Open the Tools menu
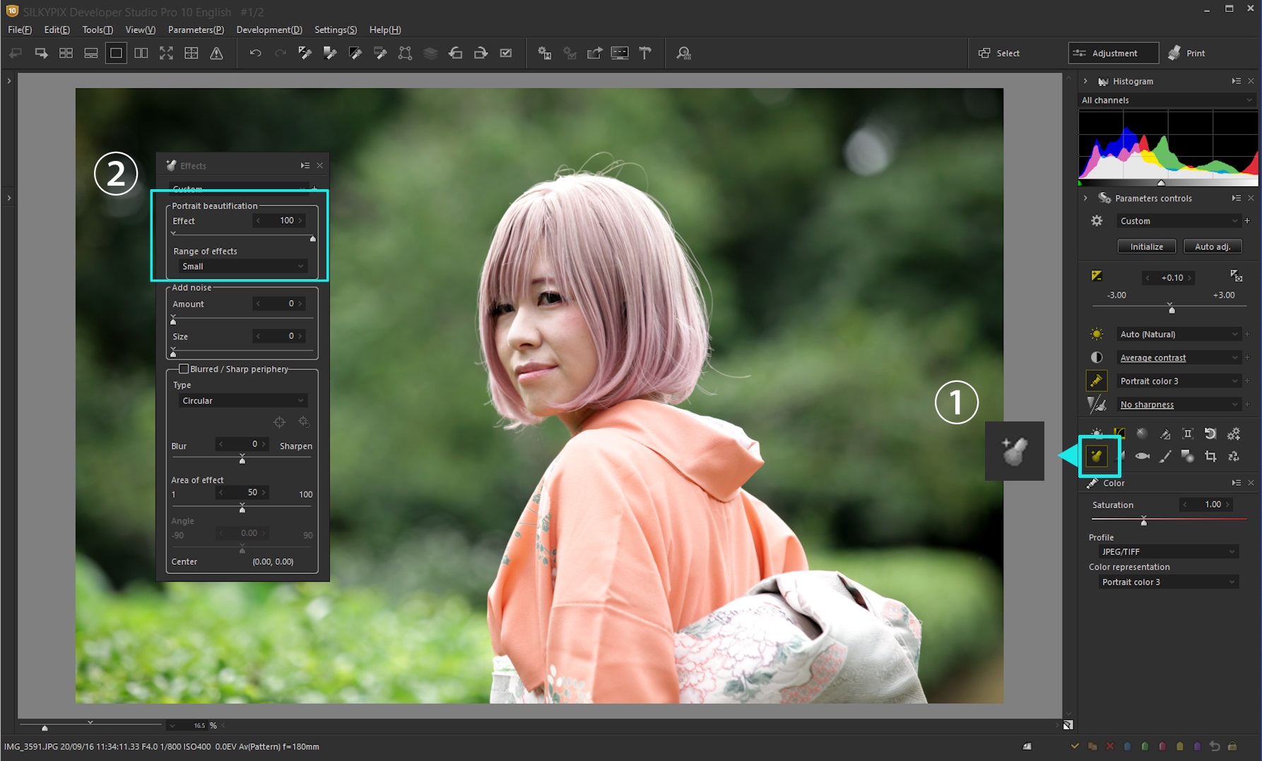Viewport: 1262px width, 761px height. click(98, 30)
